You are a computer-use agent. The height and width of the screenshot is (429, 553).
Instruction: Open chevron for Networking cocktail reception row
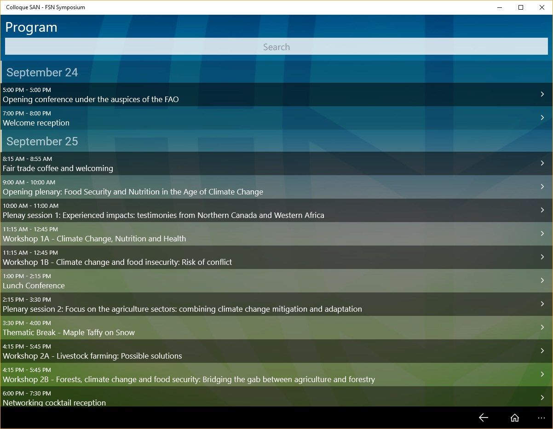click(x=542, y=398)
